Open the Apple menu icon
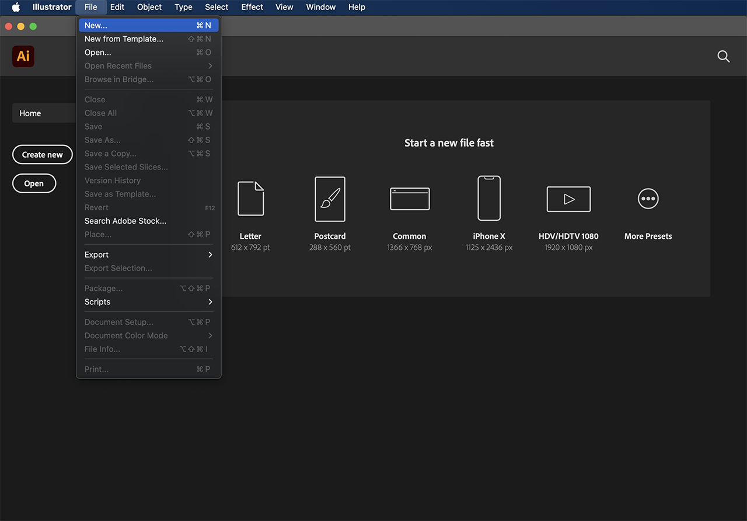 16,7
